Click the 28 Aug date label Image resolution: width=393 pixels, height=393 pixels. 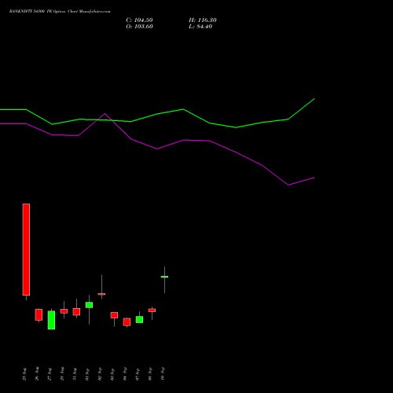[x=62, y=374]
